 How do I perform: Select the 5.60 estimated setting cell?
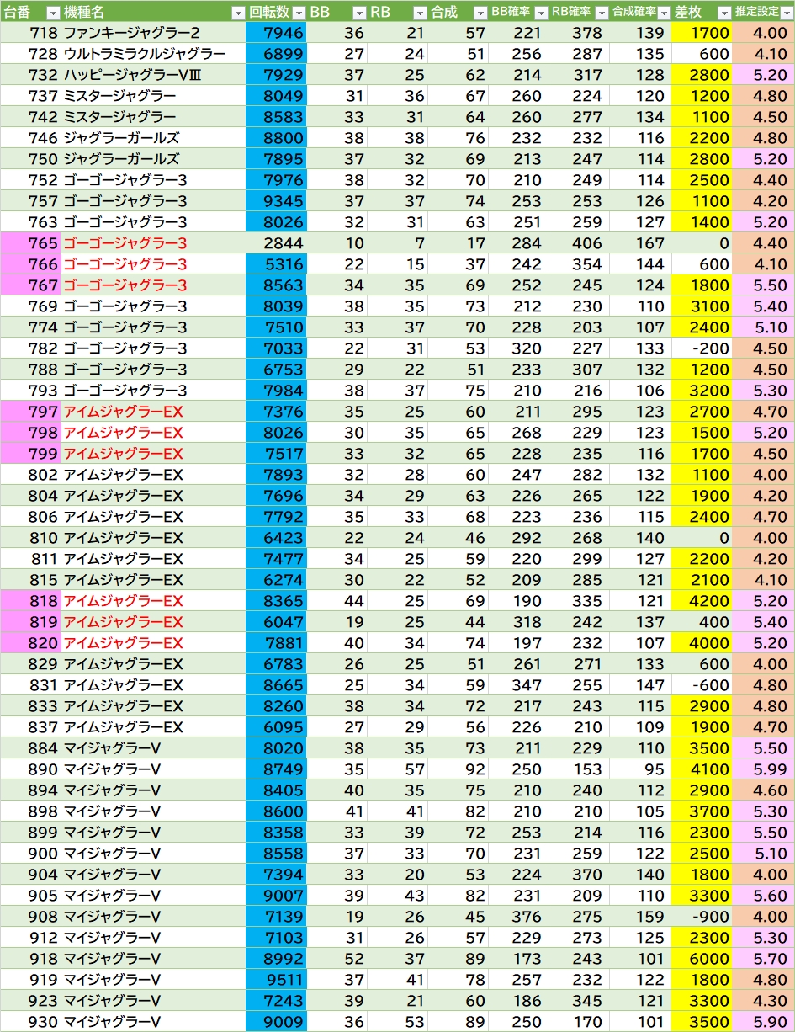point(763,896)
